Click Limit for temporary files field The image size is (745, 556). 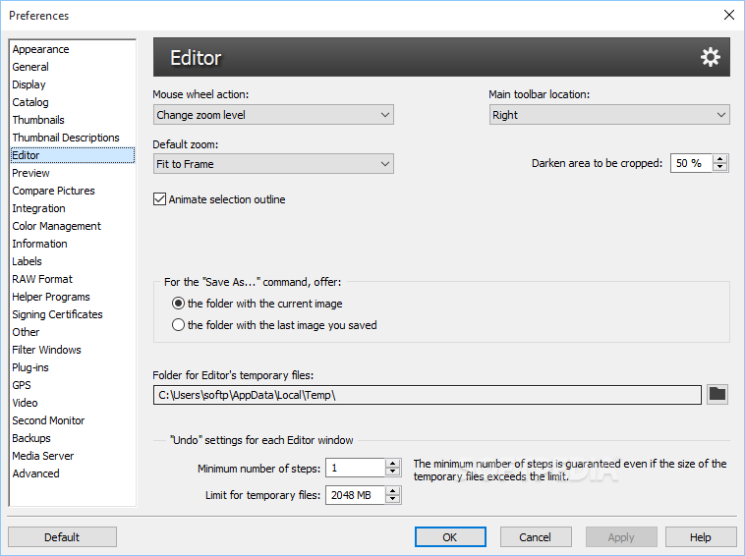pyautogui.click(x=356, y=495)
